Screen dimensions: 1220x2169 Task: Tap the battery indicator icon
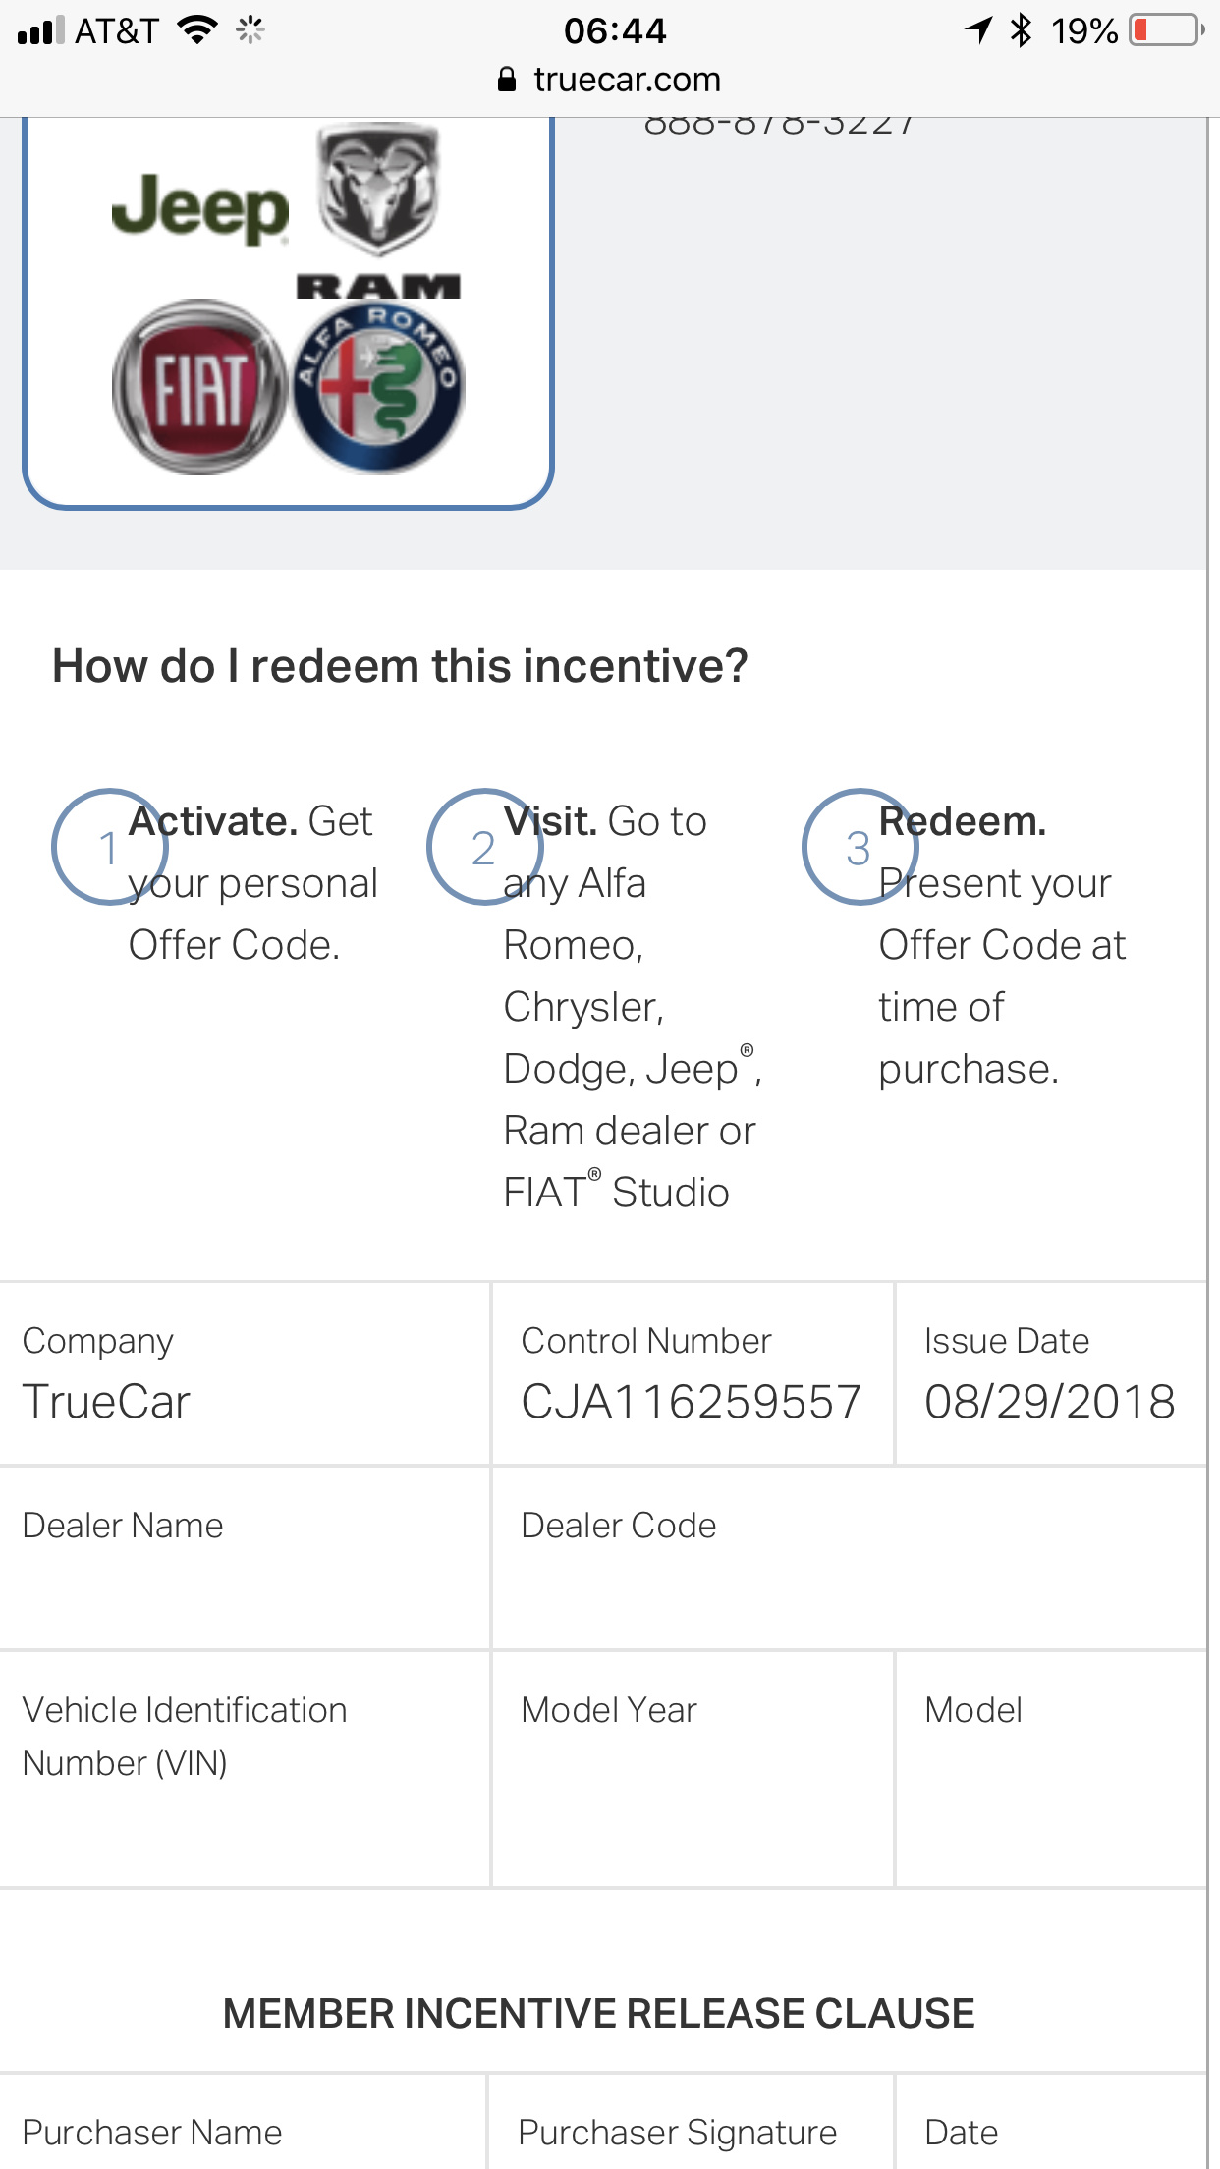[1166, 30]
